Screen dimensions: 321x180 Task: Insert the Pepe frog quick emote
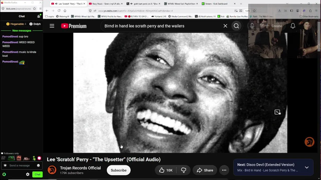tap(11, 158)
